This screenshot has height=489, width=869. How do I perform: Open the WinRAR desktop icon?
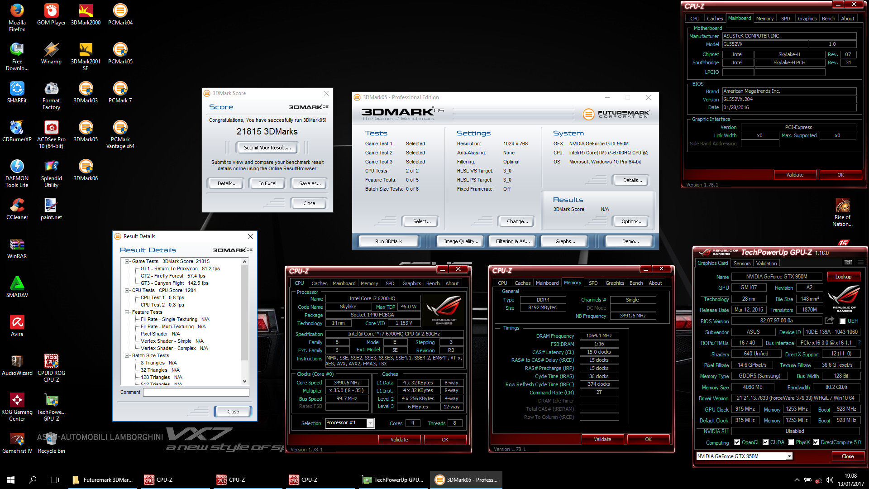[17, 248]
